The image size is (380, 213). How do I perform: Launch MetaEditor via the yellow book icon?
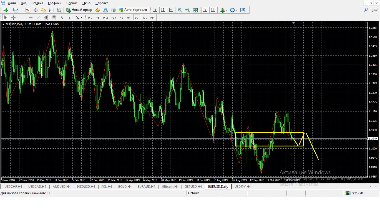coord(98,10)
